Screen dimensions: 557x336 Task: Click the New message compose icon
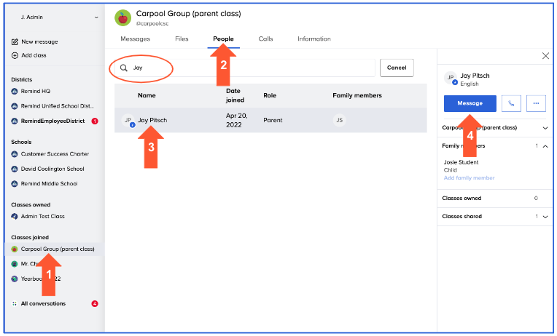(x=15, y=42)
